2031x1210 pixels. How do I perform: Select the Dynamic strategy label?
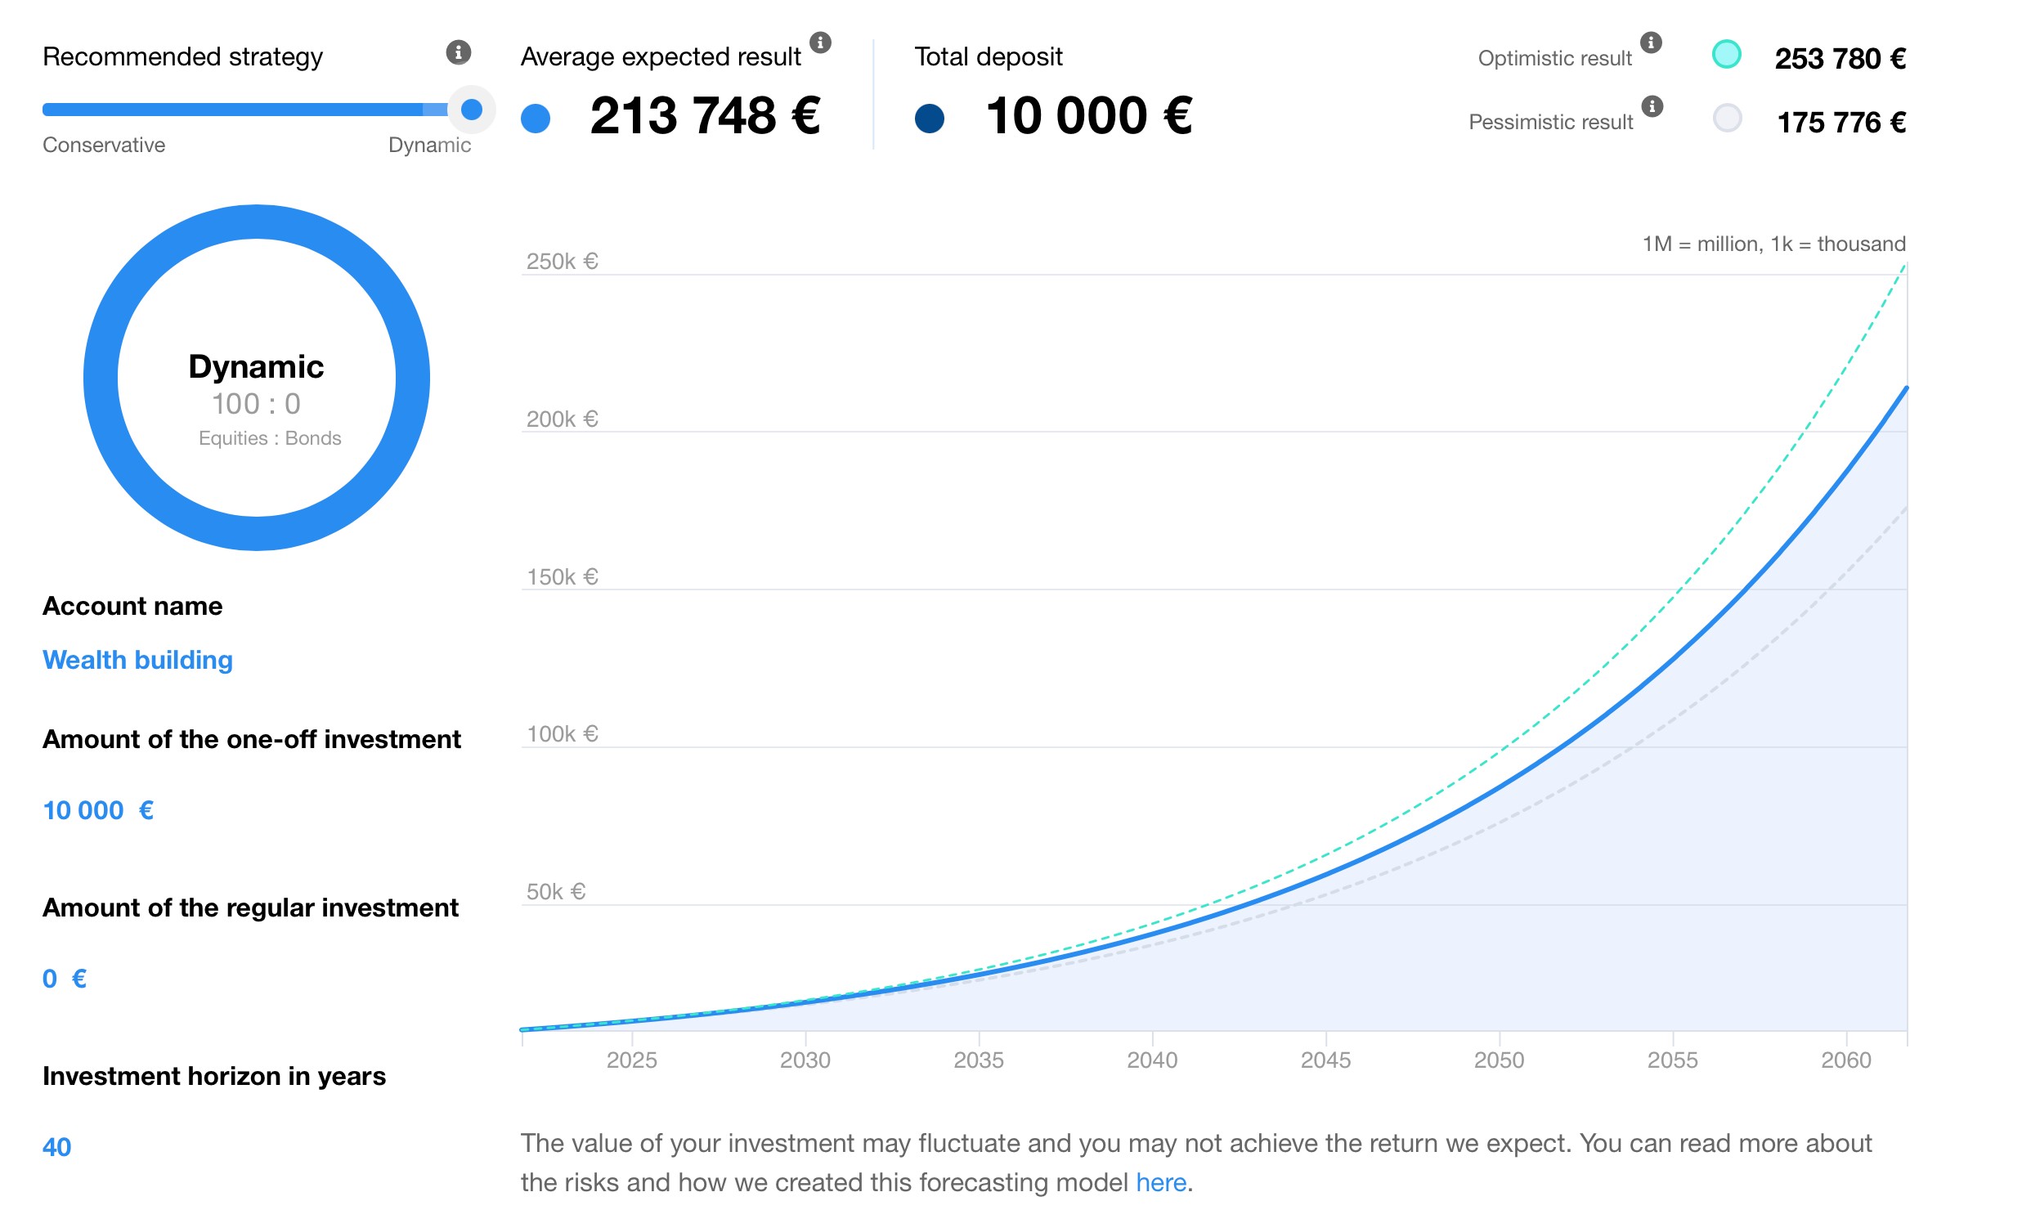click(429, 146)
